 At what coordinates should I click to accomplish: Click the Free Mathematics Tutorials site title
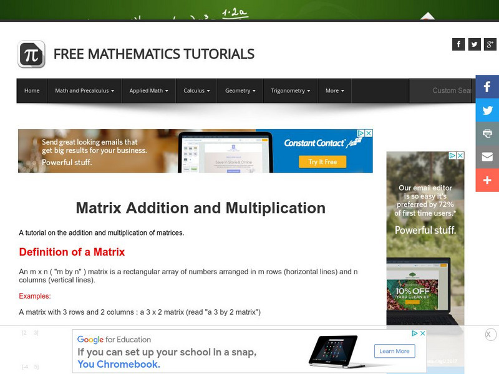pyautogui.click(x=154, y=54)
